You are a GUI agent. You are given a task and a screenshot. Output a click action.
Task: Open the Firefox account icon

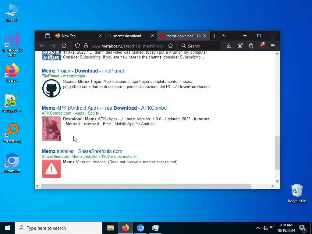click(240, 46)
